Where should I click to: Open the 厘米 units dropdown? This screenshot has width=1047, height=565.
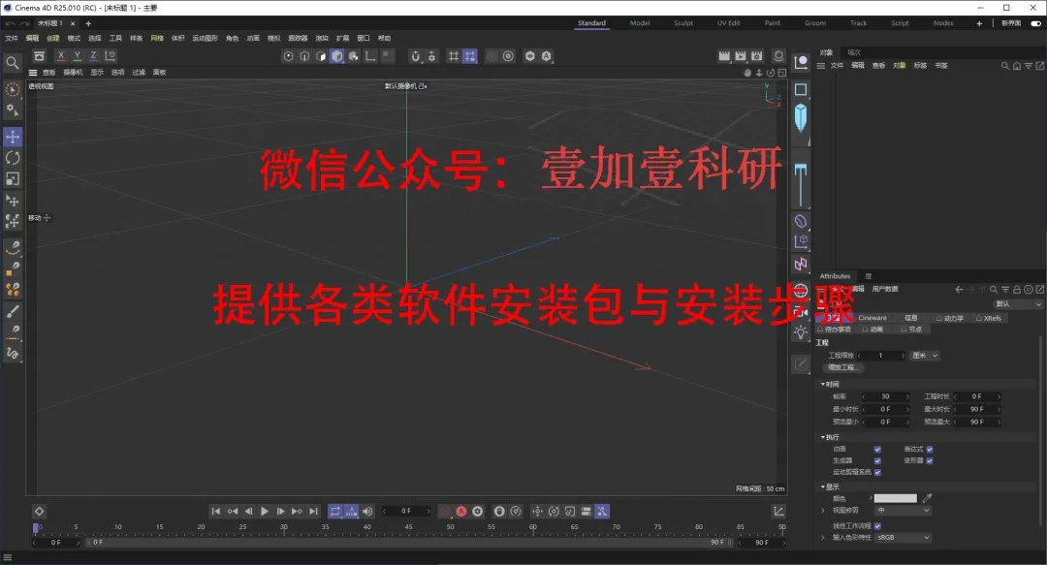click(925, 356)
